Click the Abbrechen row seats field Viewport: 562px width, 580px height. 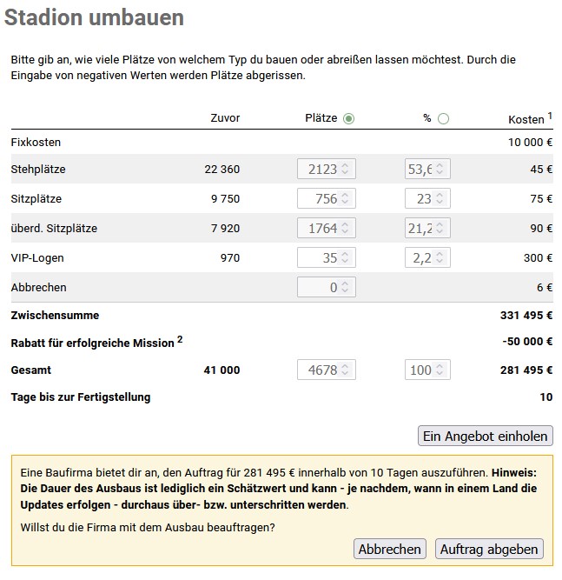click(x=318, y=288)
